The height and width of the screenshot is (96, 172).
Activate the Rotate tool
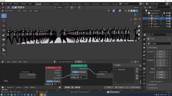[x=4, y=30]
